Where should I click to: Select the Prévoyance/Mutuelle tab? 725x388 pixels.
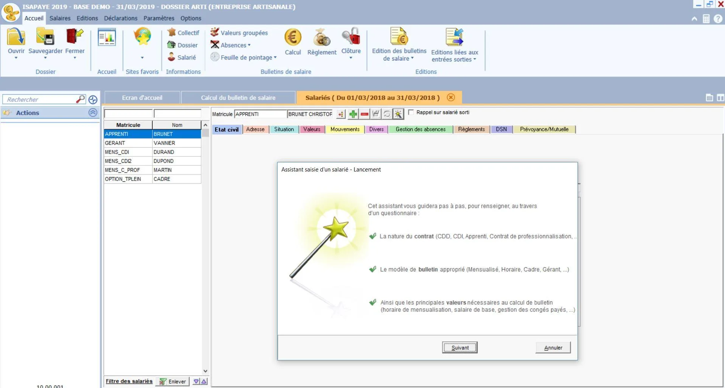(x=544, y=129)
